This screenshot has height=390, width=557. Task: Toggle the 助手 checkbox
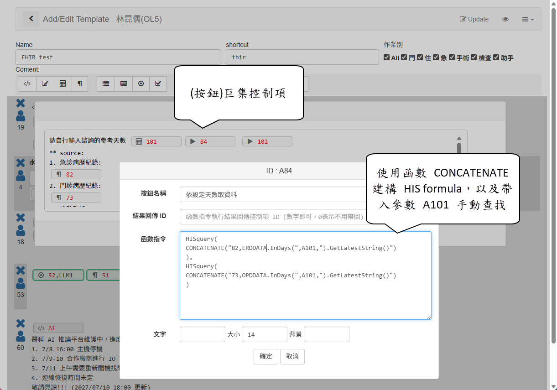point(496,57)
